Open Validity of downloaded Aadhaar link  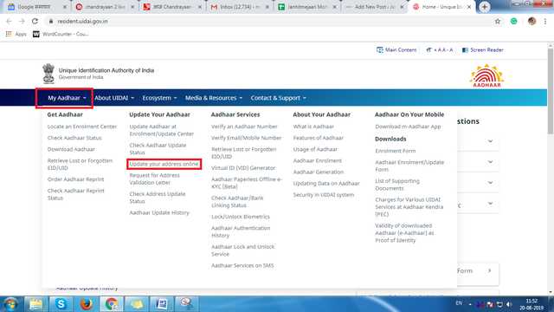click(x=404, y=233)
